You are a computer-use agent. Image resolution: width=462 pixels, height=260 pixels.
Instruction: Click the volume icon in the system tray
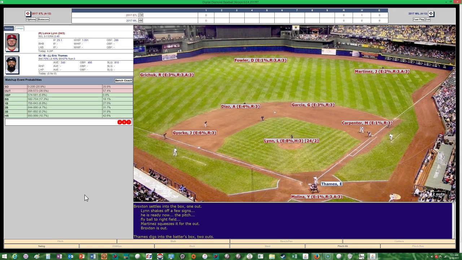[432, 256]
